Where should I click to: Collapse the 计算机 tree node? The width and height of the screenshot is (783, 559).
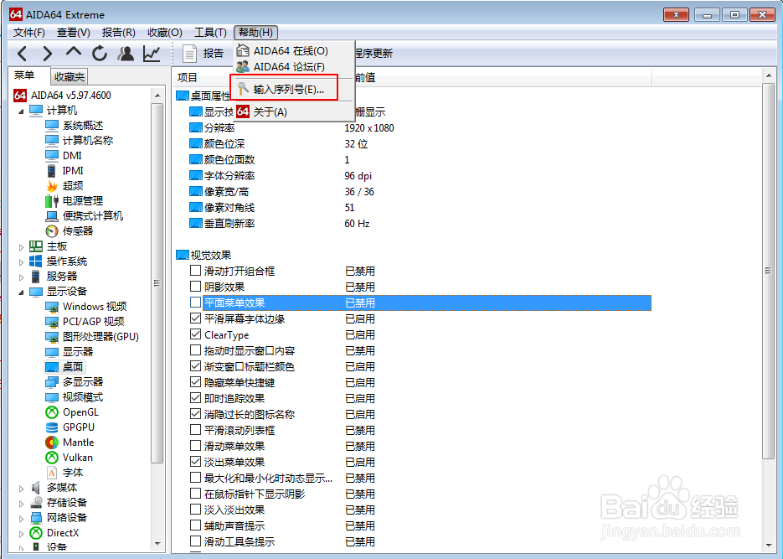point(21,111)
